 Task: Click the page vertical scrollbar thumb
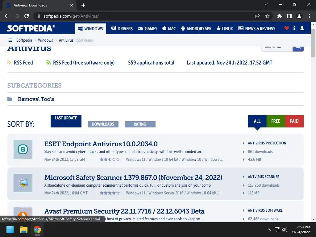[314, 43]
